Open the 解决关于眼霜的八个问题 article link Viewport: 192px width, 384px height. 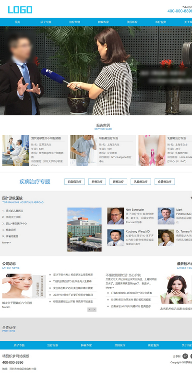17,303
